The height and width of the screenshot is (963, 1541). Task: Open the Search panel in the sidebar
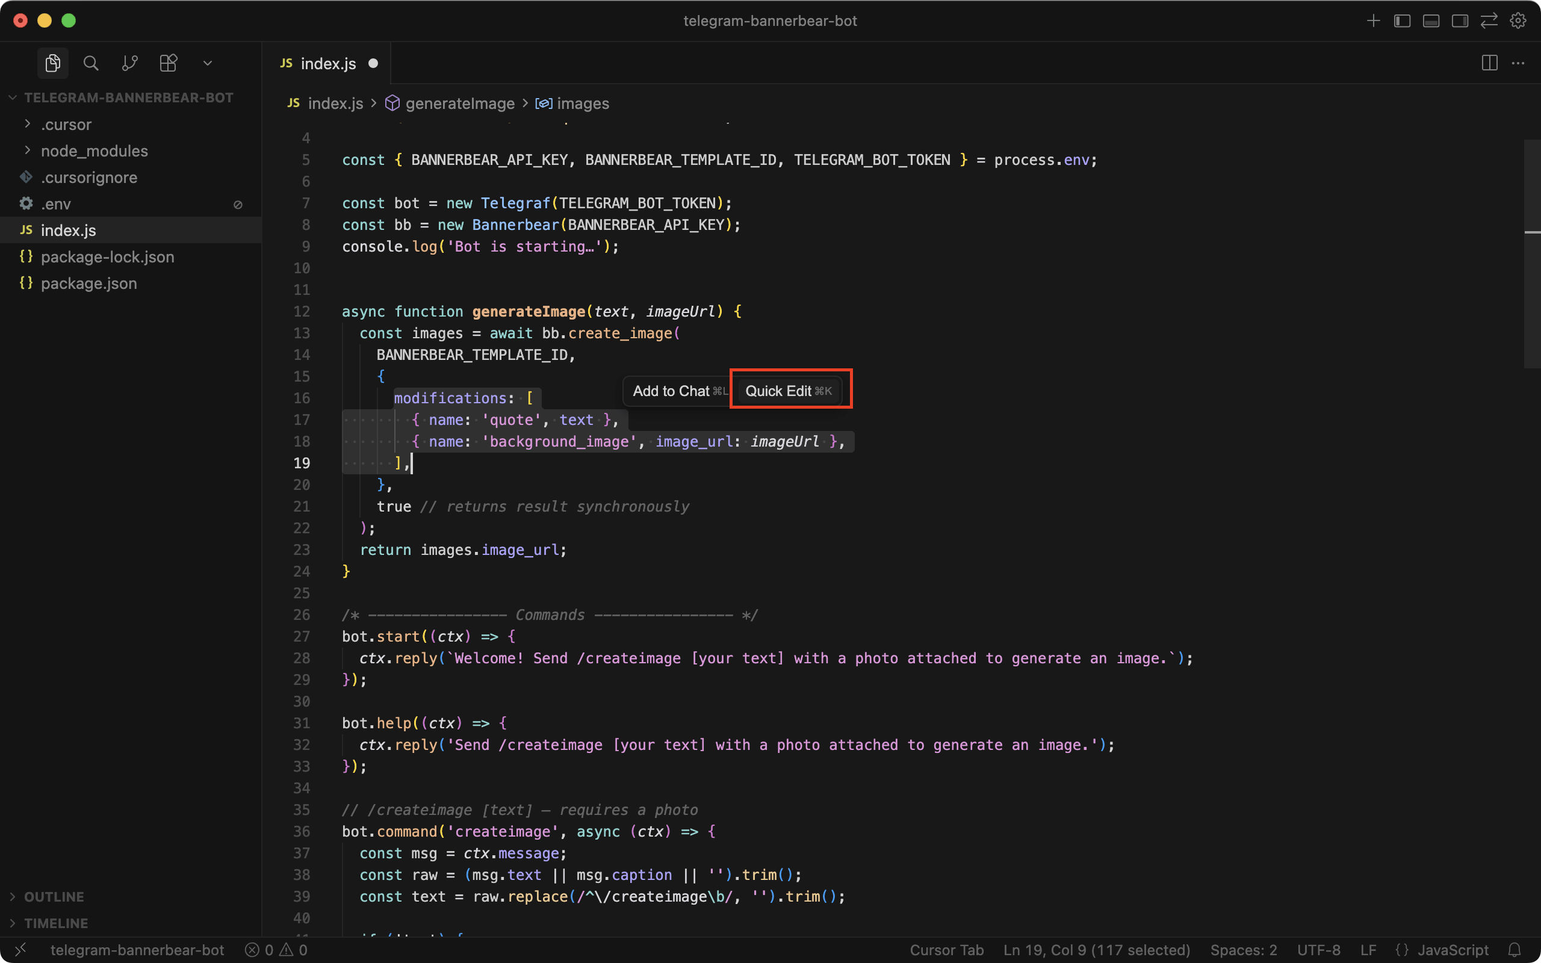click(91, 63)
